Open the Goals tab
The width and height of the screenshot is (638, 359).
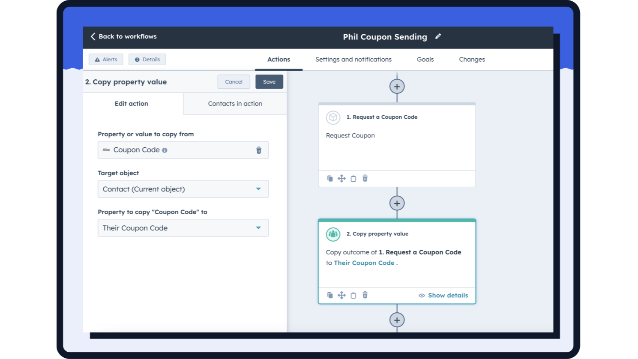click(x=425, y=60)
